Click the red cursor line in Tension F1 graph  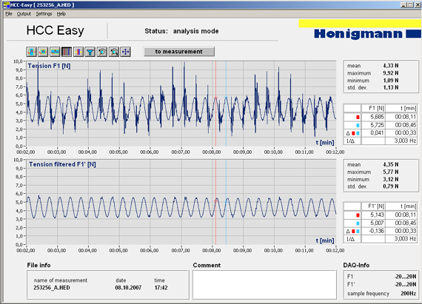coord(215,104)
